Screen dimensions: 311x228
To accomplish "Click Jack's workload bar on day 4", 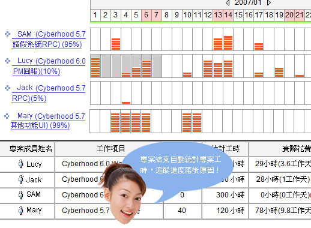I will click(x=126, y=103).
